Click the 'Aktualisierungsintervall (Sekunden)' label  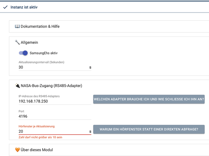click(41, 62)
